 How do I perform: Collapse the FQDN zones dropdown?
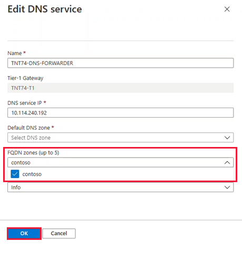pyautogui.click(x=120, y=162)
